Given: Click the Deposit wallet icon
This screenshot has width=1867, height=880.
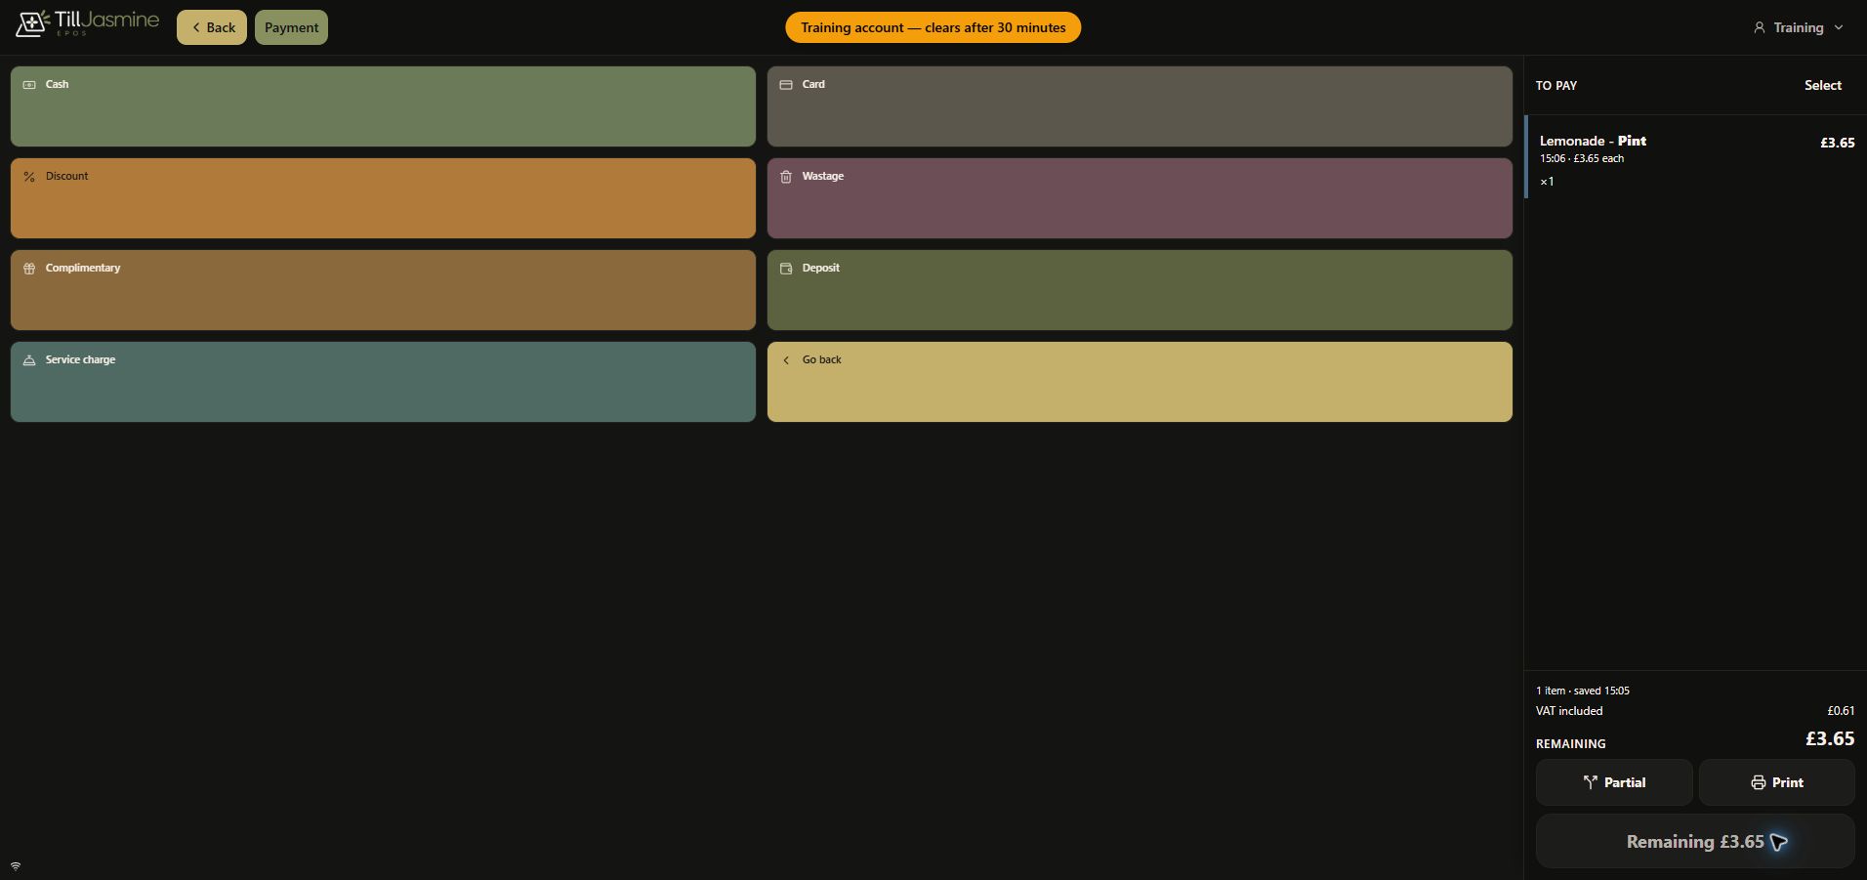Looking at the screenshot, I should pos(786,269).
